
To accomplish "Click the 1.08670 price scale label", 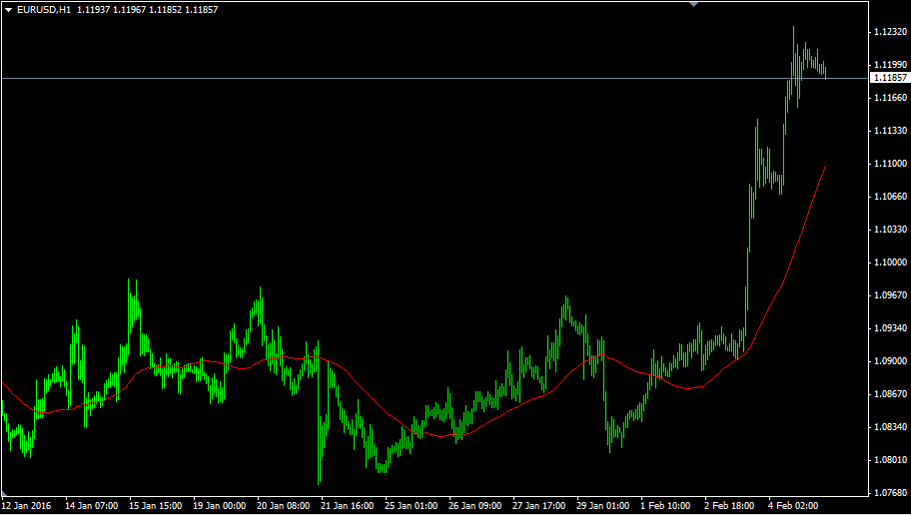I will pos(890,393).
